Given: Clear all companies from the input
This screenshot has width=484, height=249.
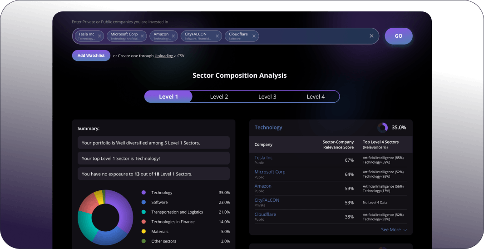Looking at the screenshot, I should pos(371,36).
